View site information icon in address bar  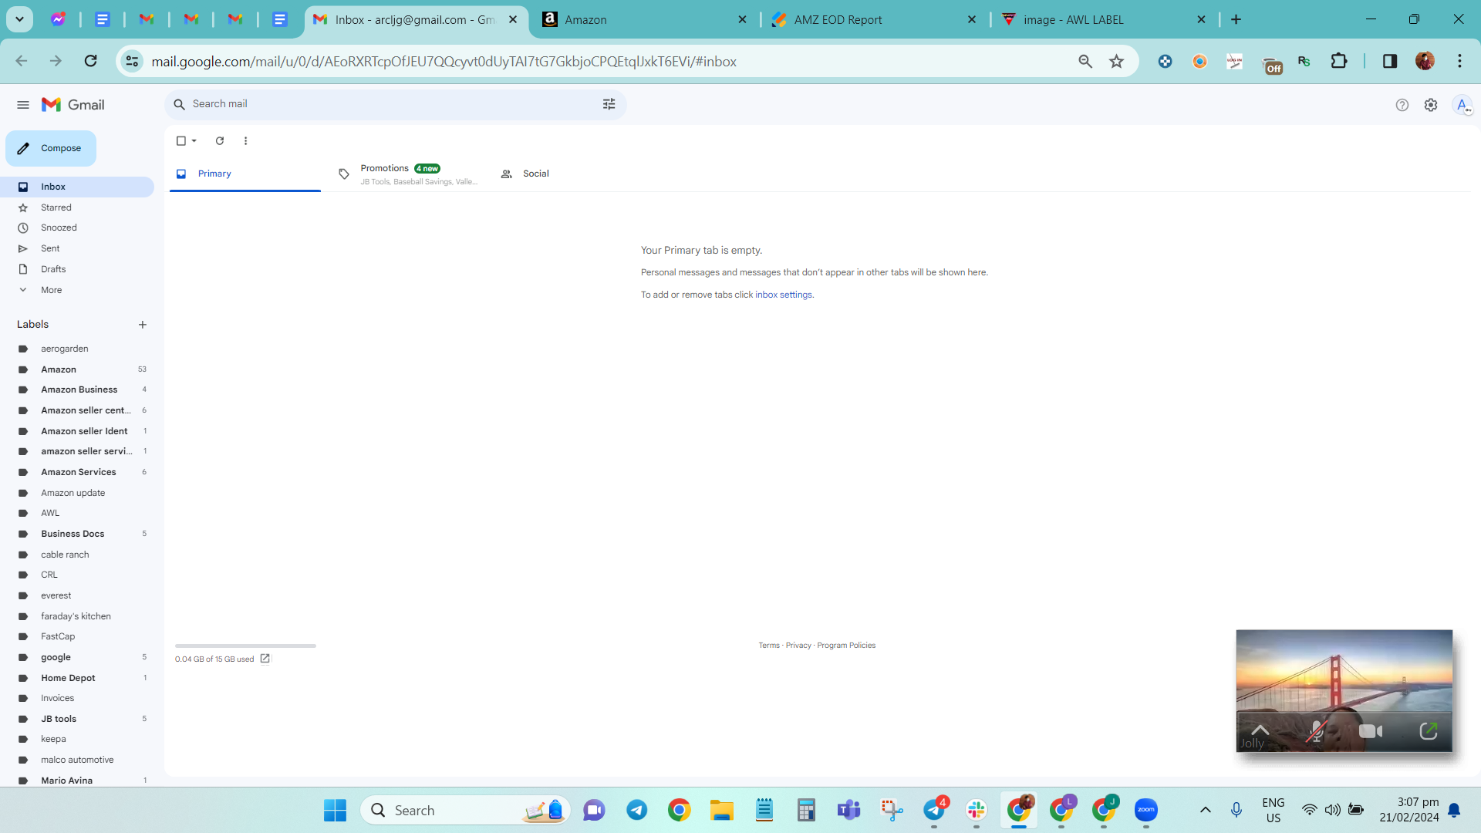tap(133, 61)
